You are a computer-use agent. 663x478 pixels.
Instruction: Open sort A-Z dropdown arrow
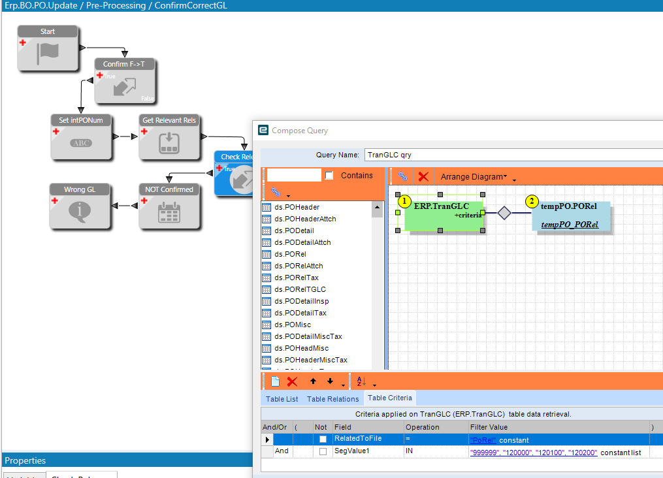tap(375, 385)
